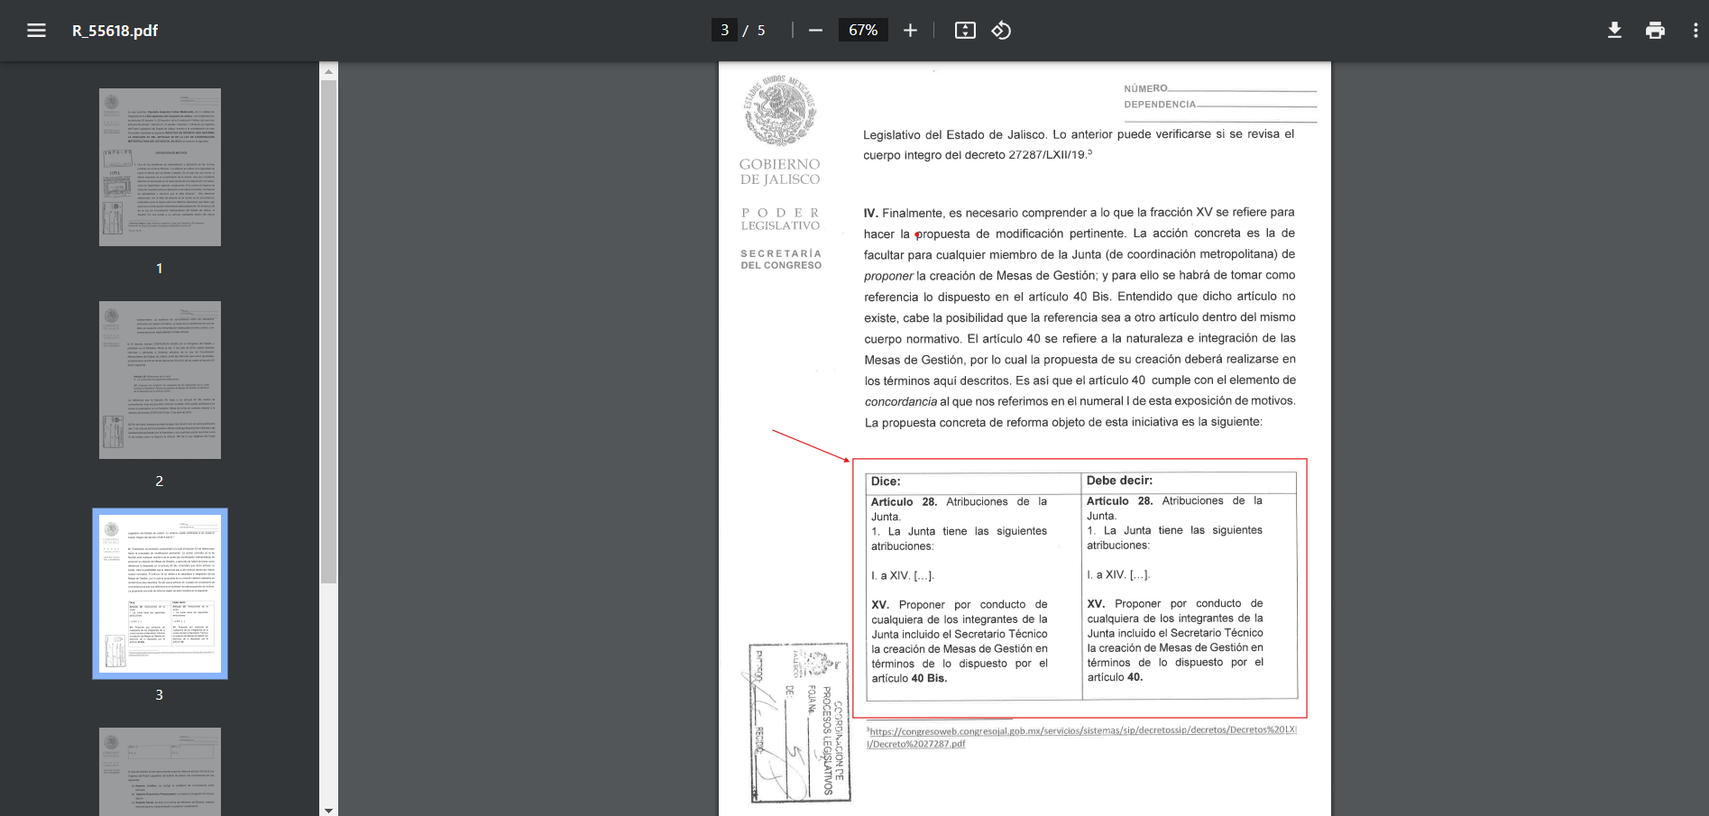Click the page number input field

pyautogui.click(x=724, y=31)
